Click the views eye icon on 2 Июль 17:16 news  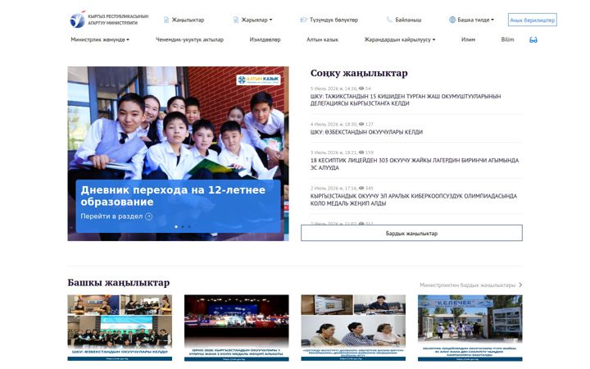click(x=361, y=188)
